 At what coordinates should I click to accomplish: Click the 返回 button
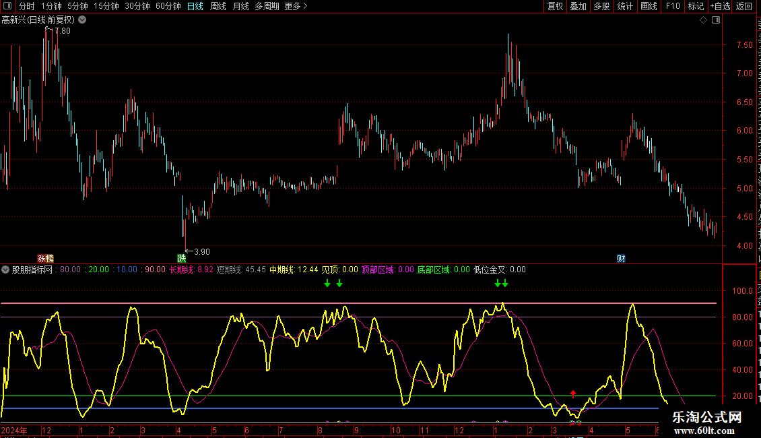743,6
